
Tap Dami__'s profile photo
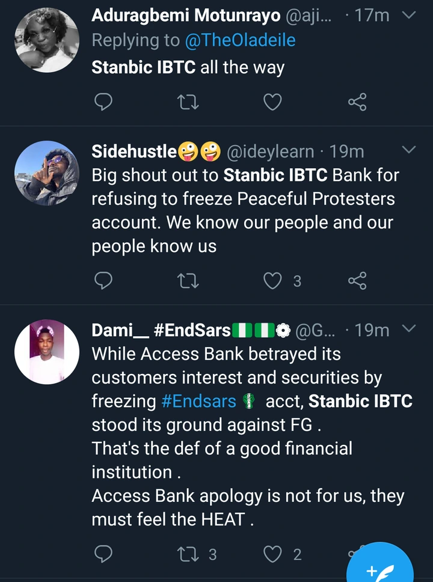point(46,351)
